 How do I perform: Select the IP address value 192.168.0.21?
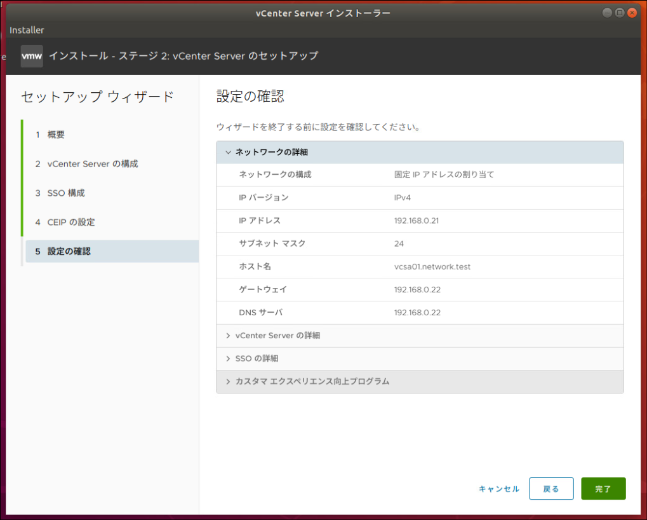(x=417, y=221)
